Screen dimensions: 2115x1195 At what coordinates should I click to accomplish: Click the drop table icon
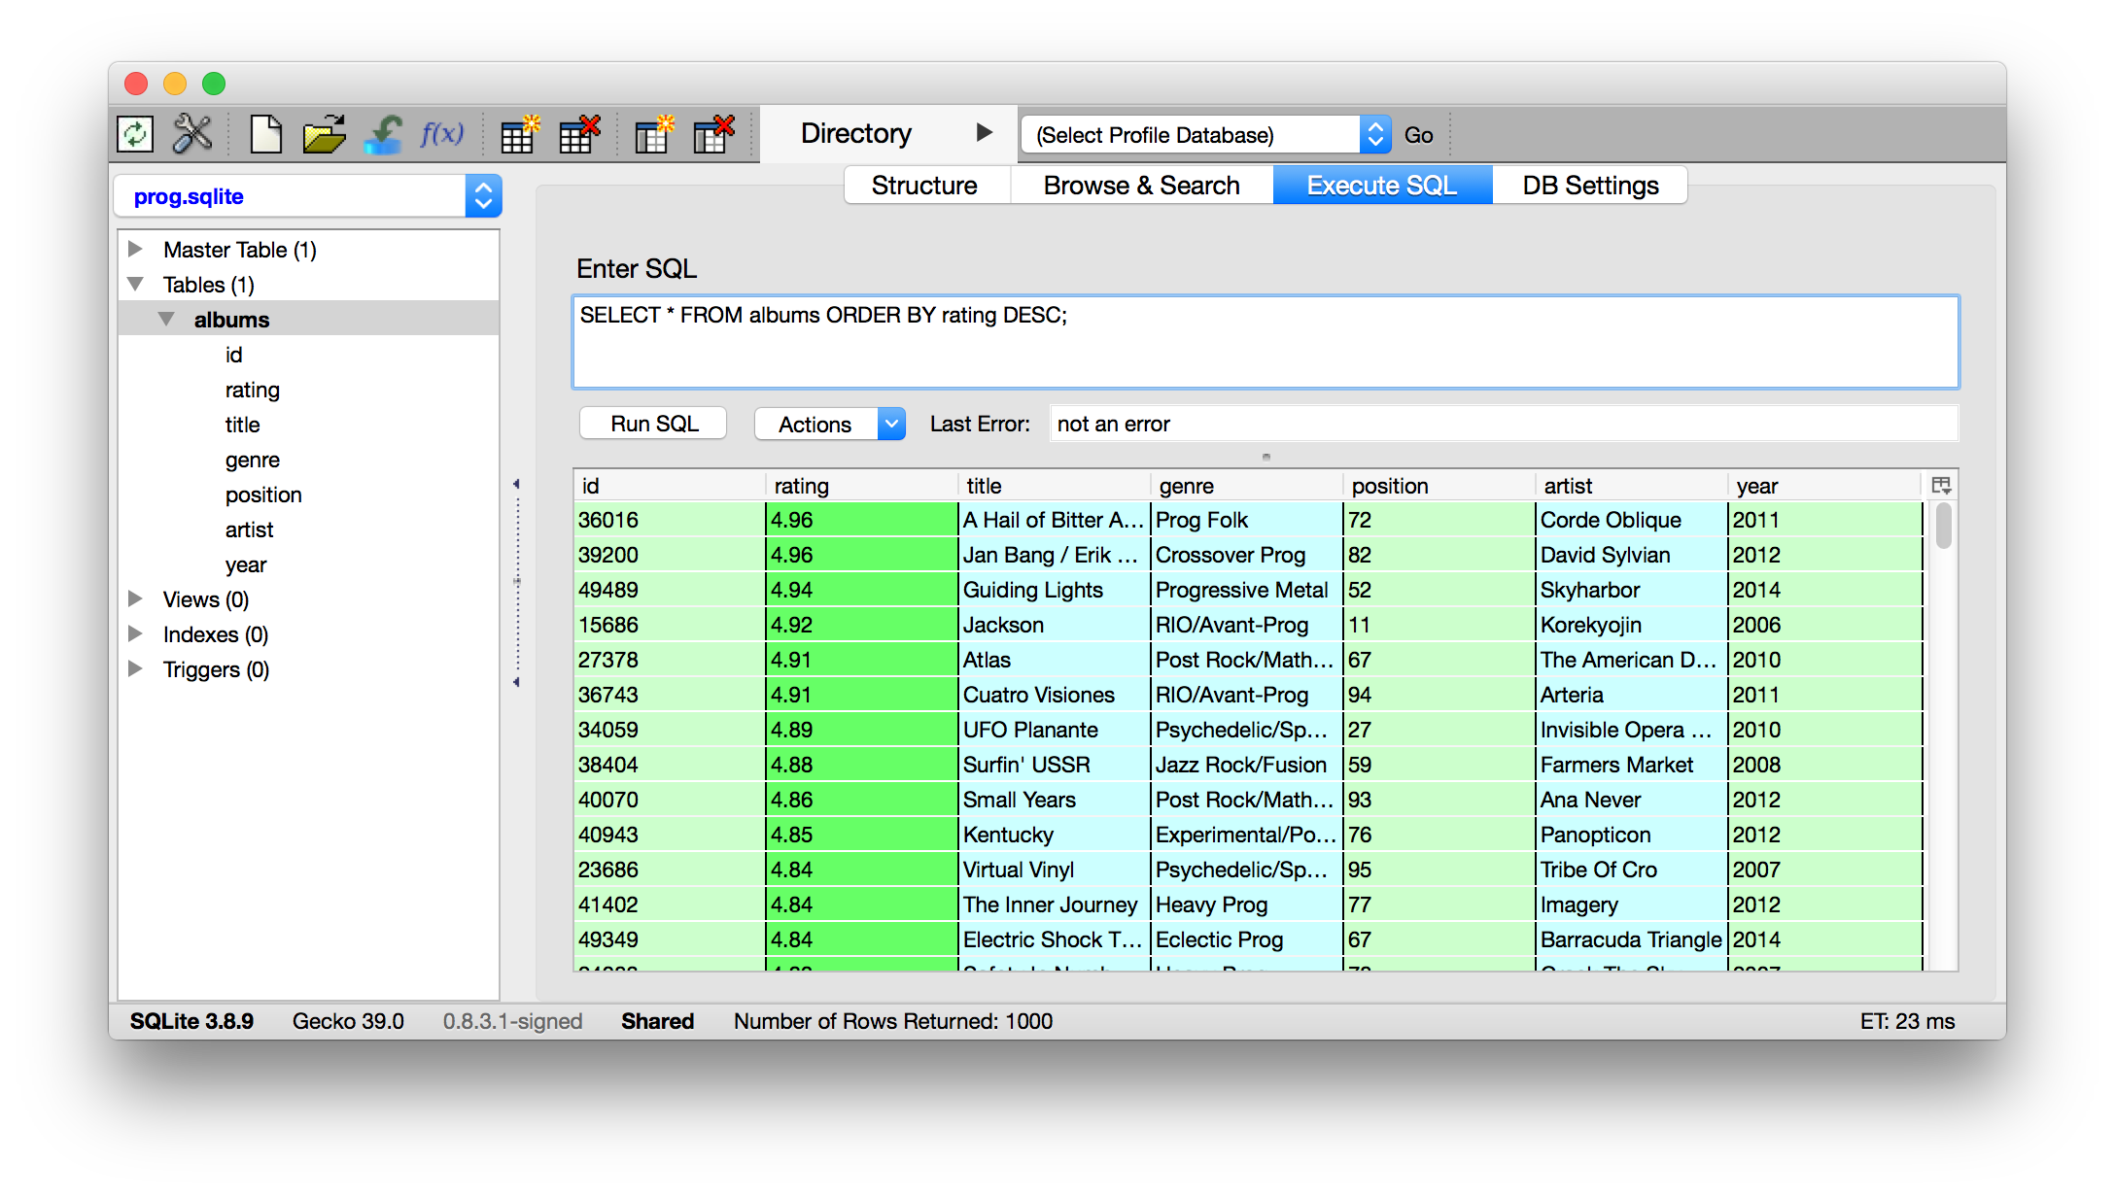pyautogui.click(x=579, y=134)
